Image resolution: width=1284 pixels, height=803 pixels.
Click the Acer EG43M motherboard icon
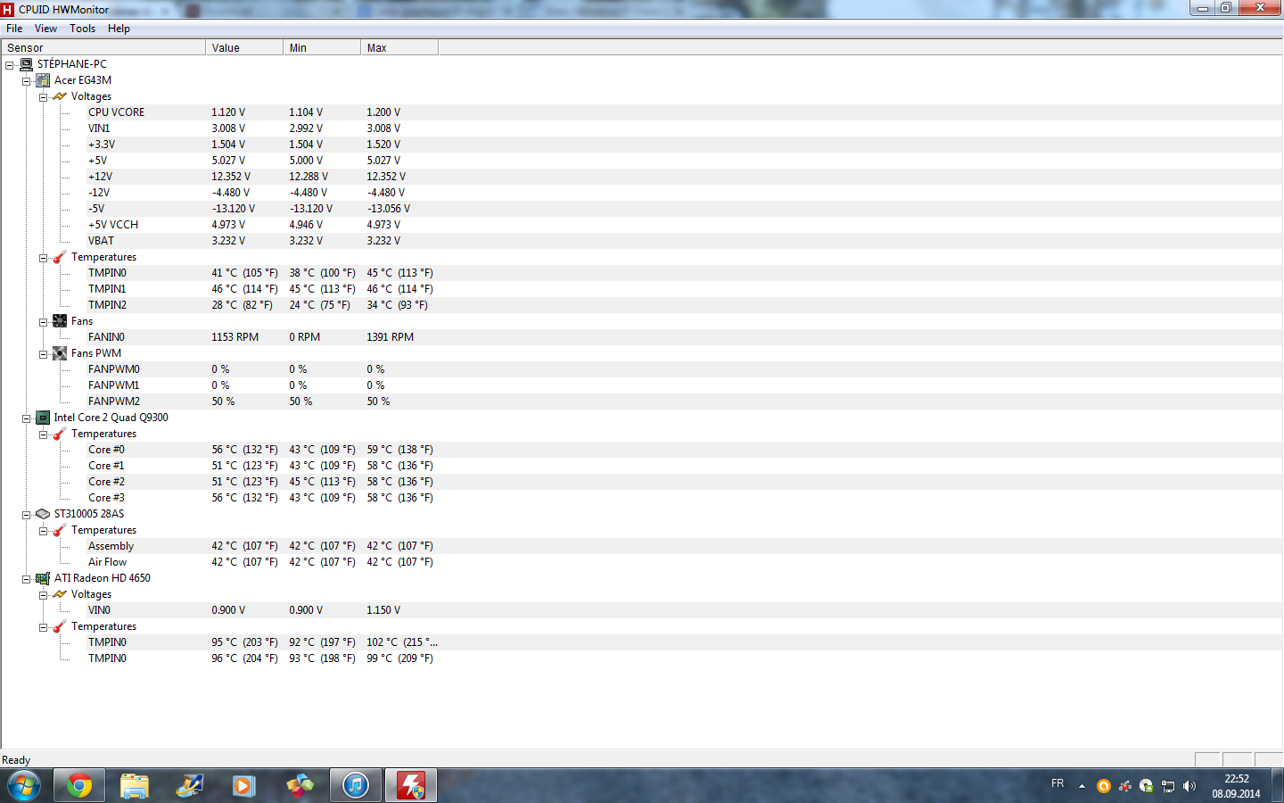coord(43,80)
